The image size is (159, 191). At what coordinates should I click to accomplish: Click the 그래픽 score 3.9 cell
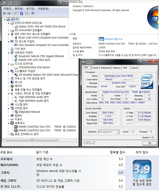click(121, 173)
